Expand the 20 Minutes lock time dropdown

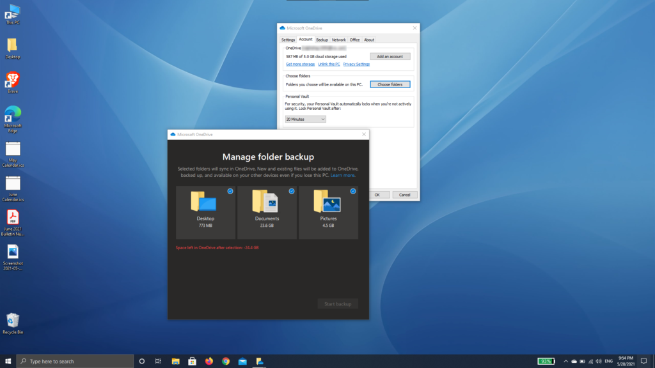pos(305,119)
